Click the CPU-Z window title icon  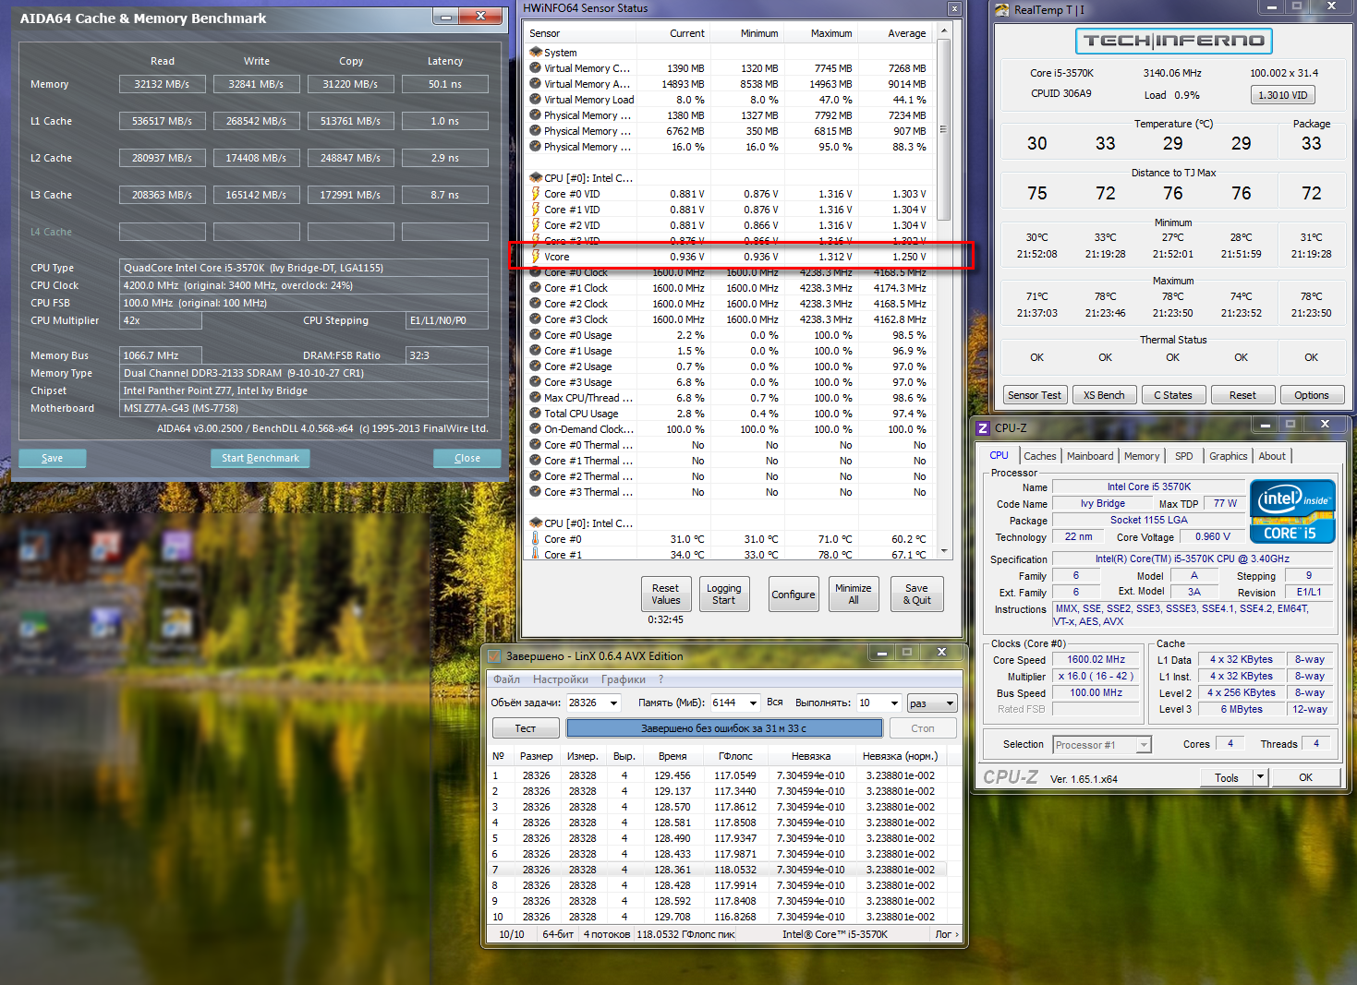click(983, 427)
